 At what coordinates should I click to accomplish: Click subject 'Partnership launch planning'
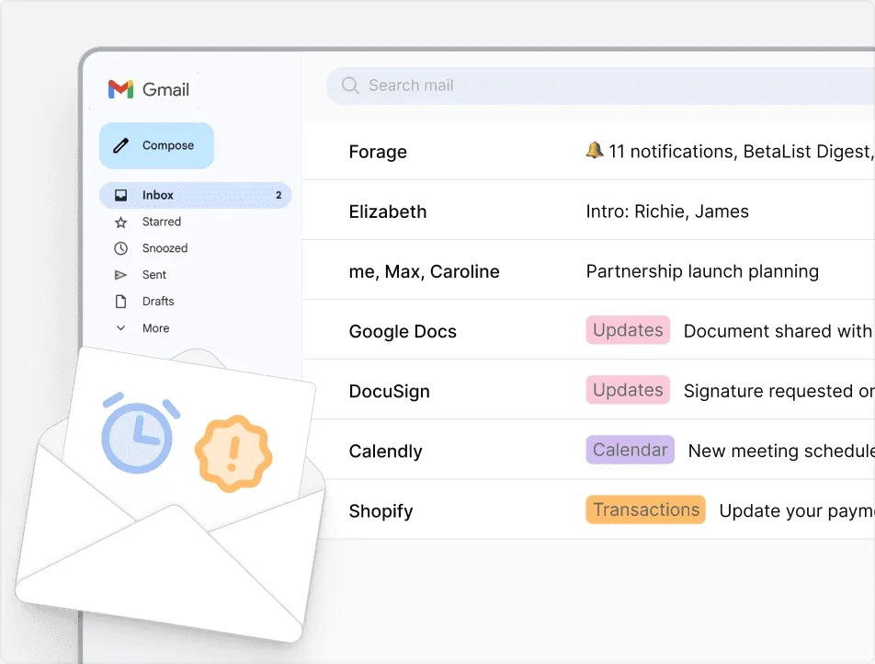click(x=702, y=271)
